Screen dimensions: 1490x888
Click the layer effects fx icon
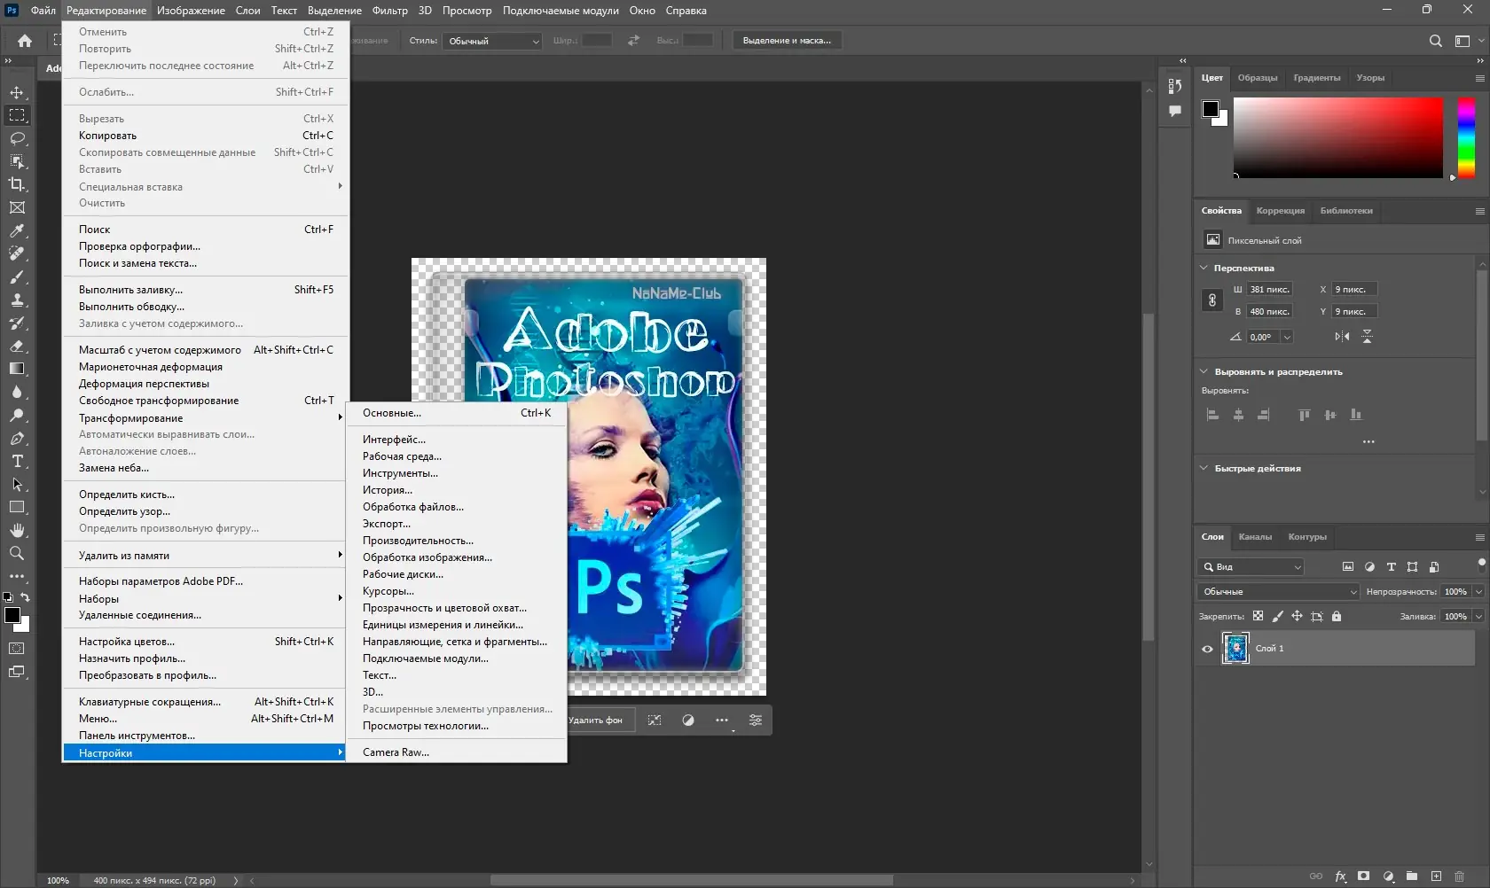[1340, 876]
